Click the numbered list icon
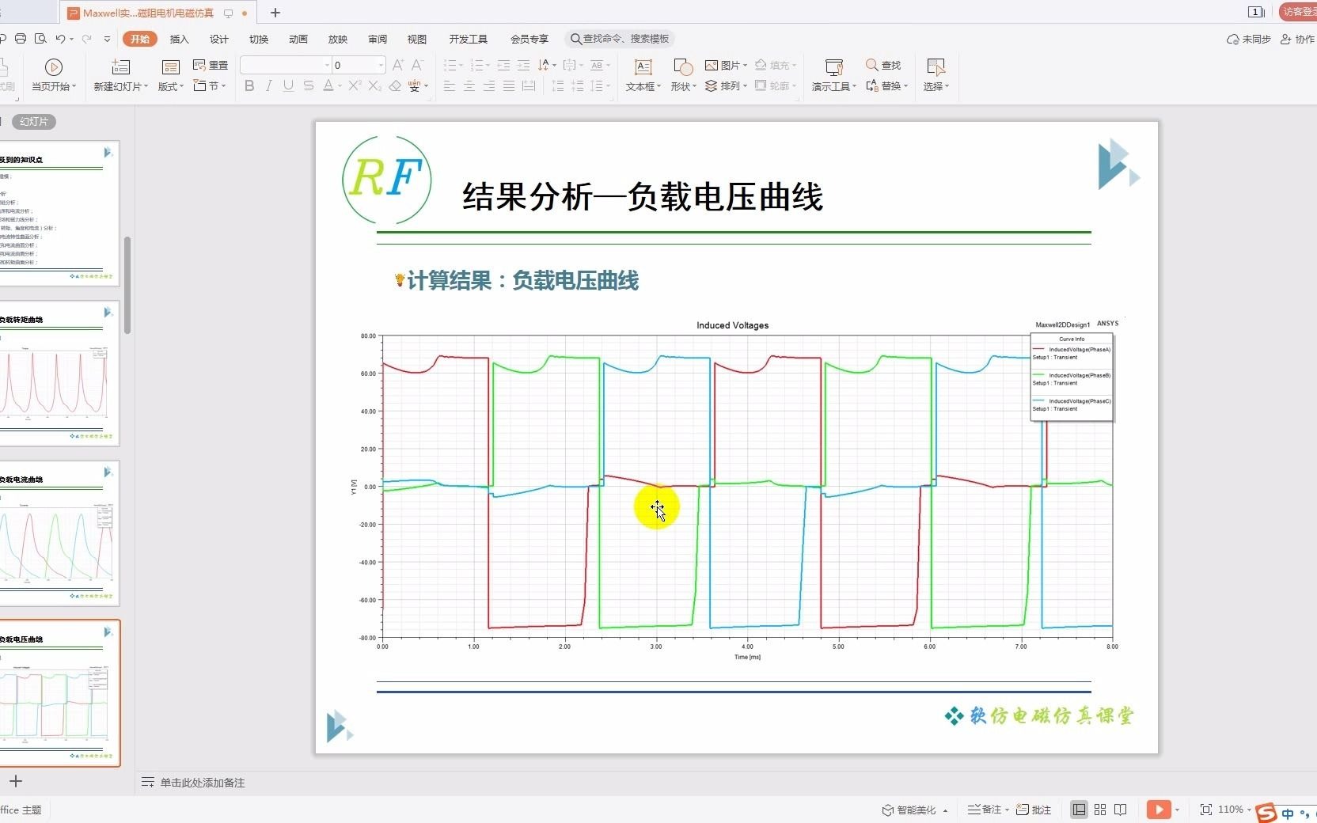Image resolution: width=1317 pixels, height=823 pixels. 479,65
